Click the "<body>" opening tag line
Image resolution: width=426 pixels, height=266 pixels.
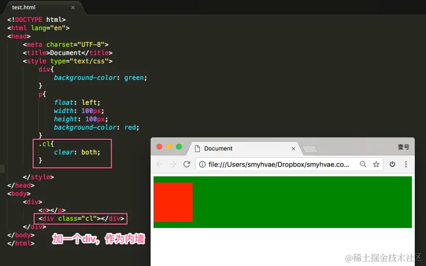point(19,193)
